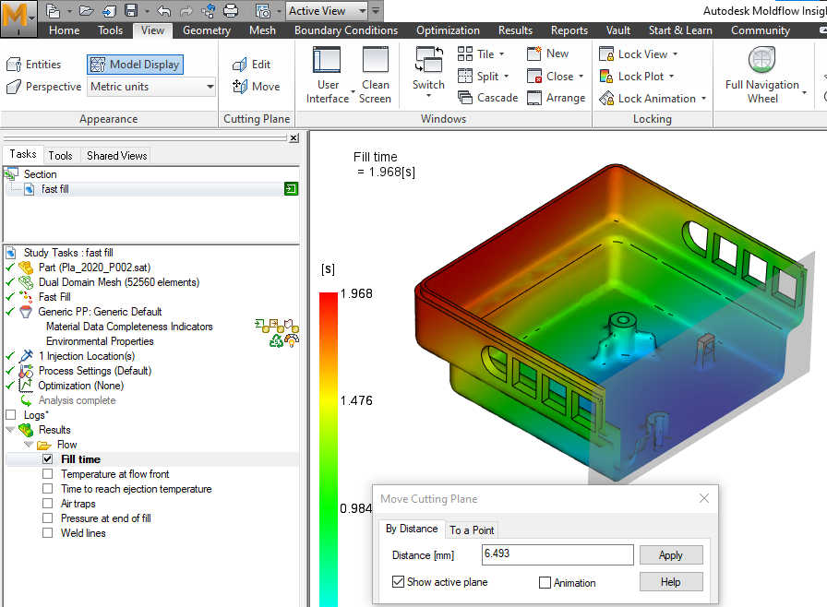Click the Apply button in Move Cutting Plane
The width and height of the screenshot is (827, 607).
tap(671, 554)
